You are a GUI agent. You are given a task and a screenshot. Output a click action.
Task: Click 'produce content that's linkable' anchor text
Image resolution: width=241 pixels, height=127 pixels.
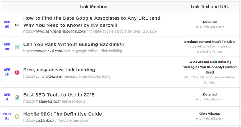[210, 42]
